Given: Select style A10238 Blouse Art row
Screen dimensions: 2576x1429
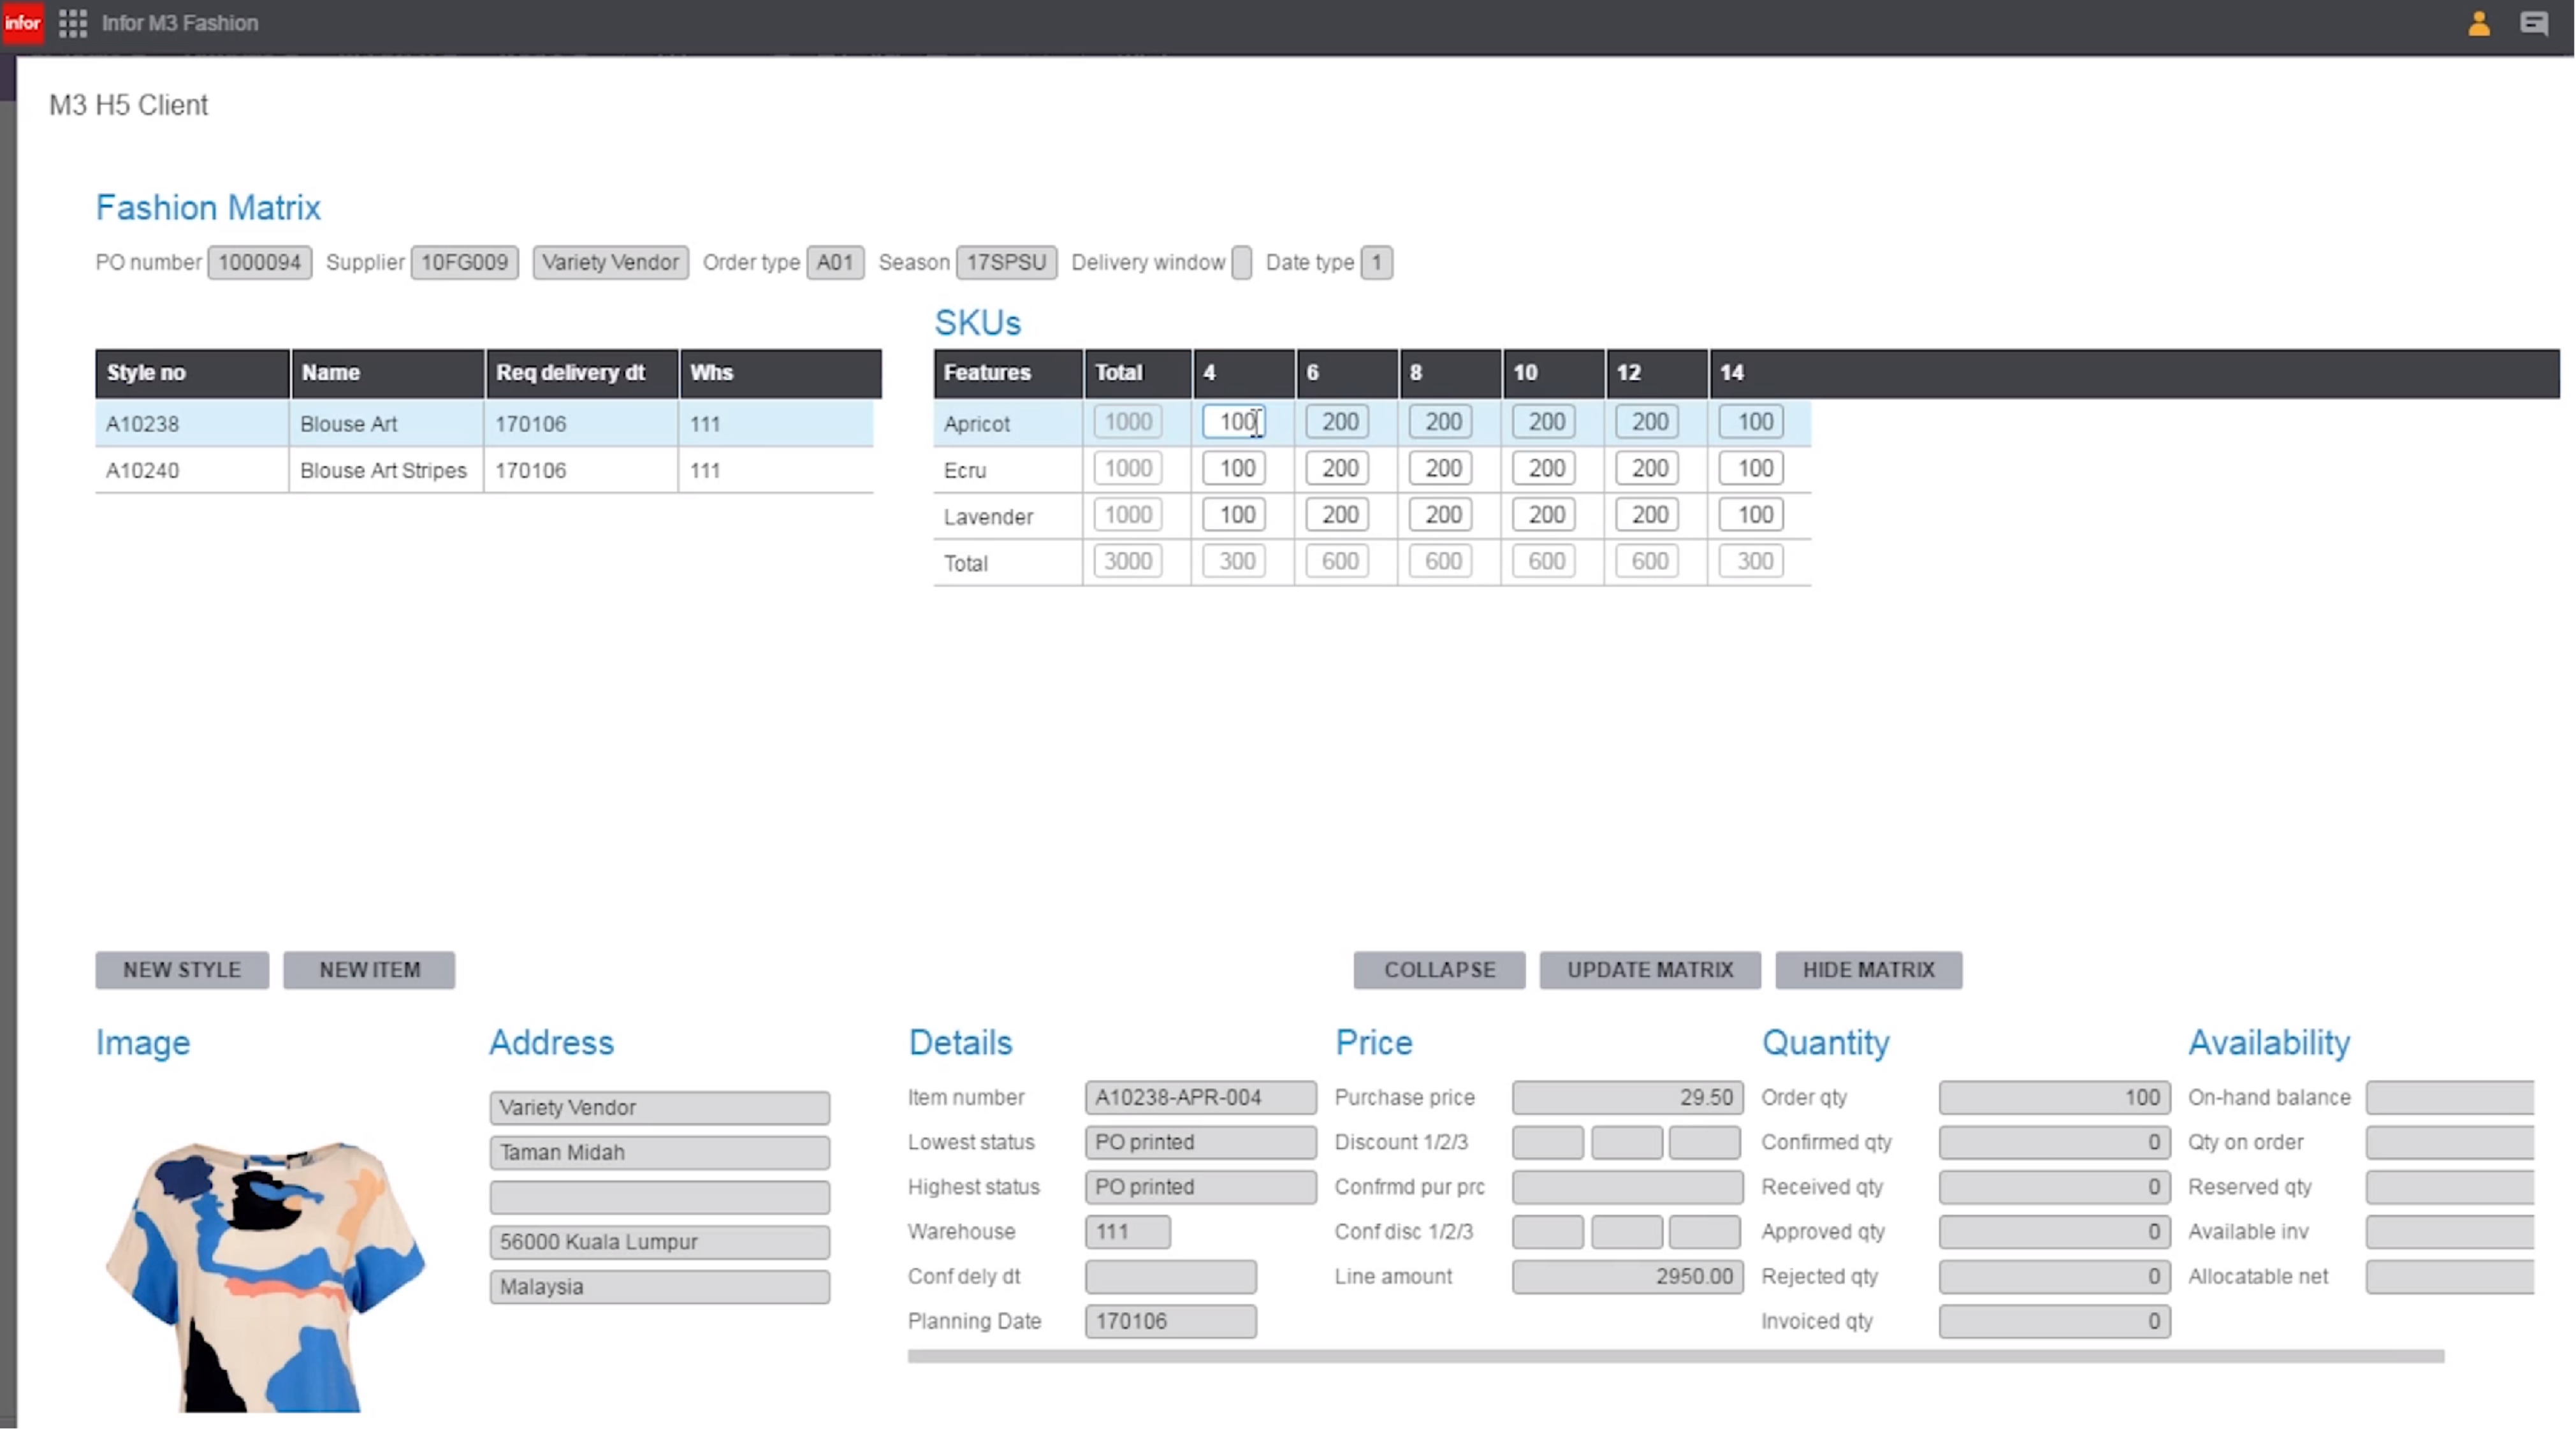Looking at the screenshot, I should click(x=484, y=422).
